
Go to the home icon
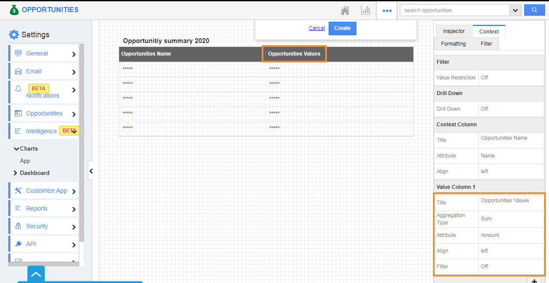pyautogui.click(x=345, y=10)
